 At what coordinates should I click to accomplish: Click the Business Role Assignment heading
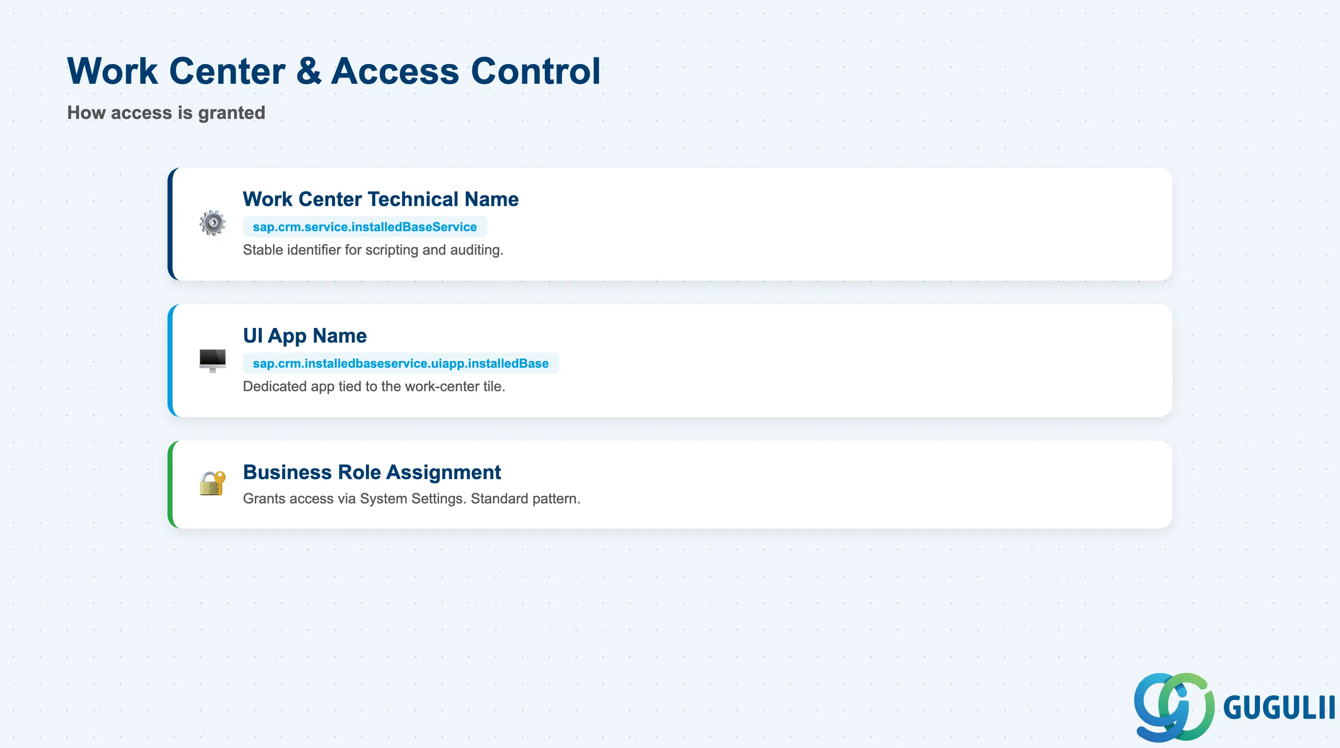click(372, 472)
